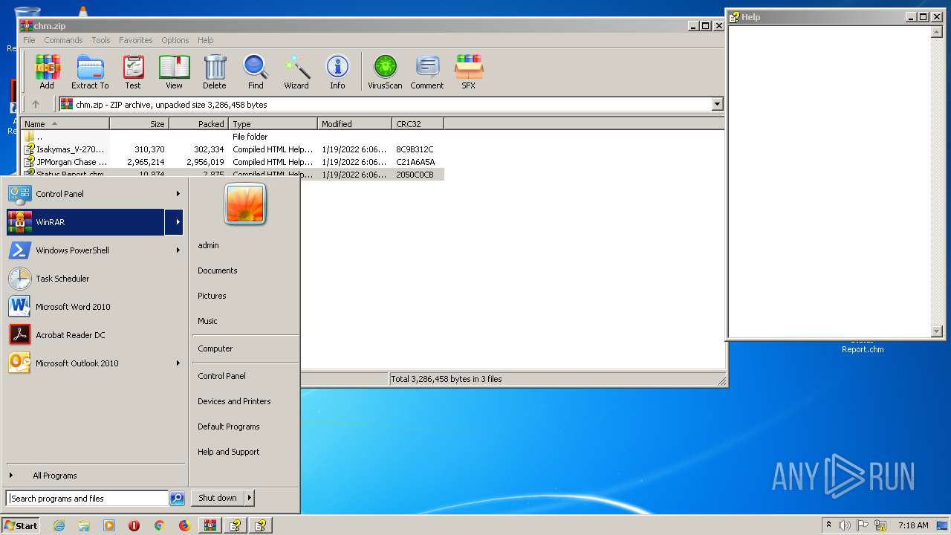Launch Firefox from taskbar
951x535 pixels.
(184, 525)
